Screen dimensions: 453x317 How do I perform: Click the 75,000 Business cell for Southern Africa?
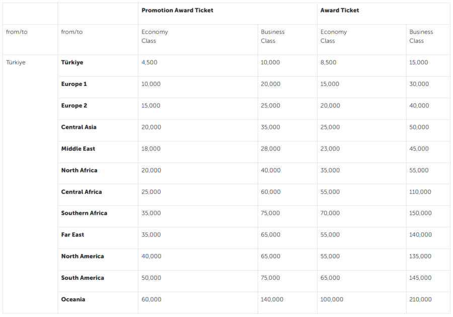click(270, 213)
